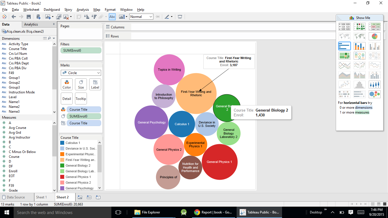Viewport: 388px width, 218px height.
Task: Click the Dimensions search magnifier icon
Action: click(49, 38)
